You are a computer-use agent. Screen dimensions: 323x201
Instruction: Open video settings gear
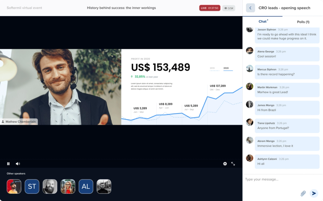[x=225, y=164]
